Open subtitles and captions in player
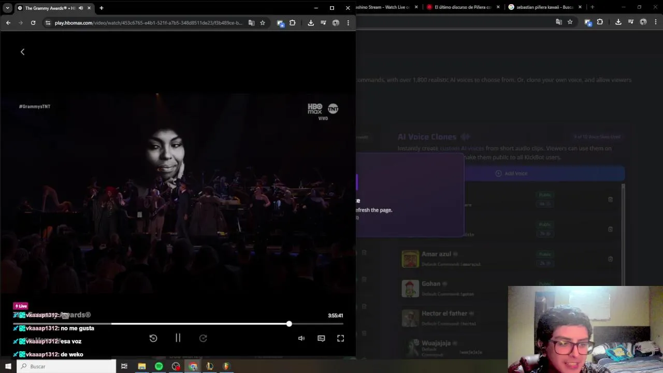 (321, 338)
